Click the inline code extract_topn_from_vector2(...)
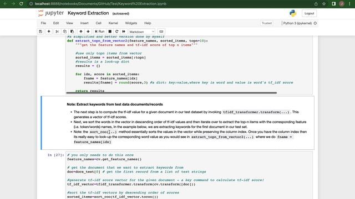 pos(222,137)
